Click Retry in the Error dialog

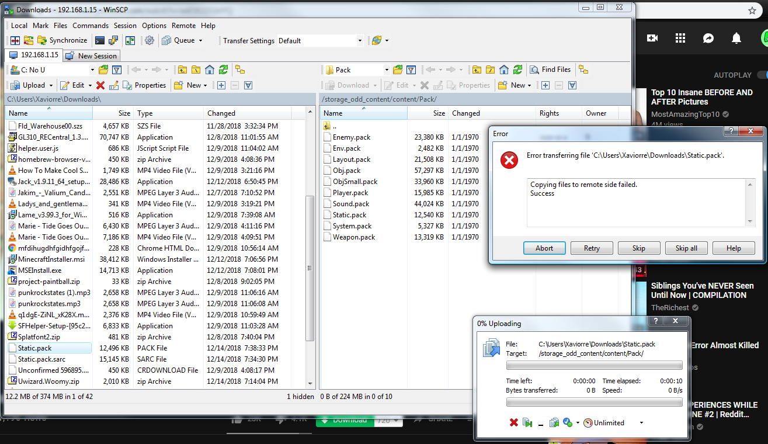click(592, 248)
